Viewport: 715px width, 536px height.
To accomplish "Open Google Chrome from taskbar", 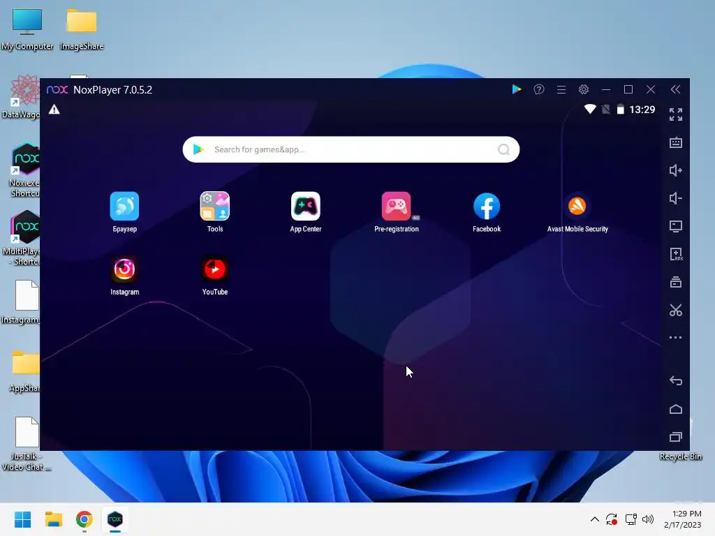I will pos(84,519).
